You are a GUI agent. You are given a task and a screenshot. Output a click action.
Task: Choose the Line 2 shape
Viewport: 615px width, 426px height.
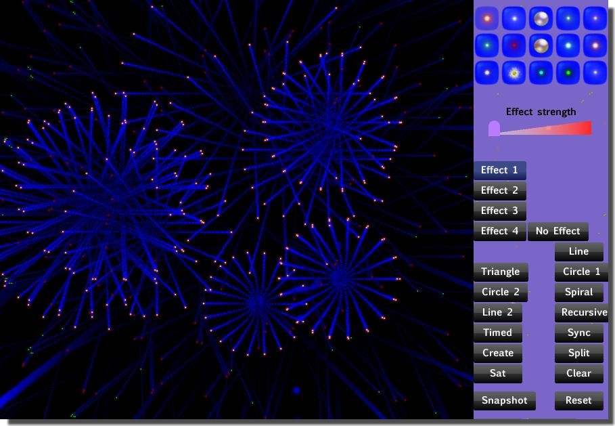click(498, 312)
